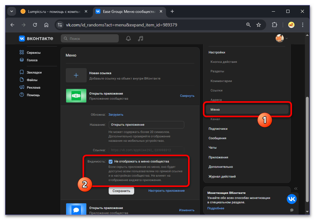Click the chat bubble icon bottom right
Viewport: 315px width, 220px height.
pyautogui.click(x=292, y=210)
